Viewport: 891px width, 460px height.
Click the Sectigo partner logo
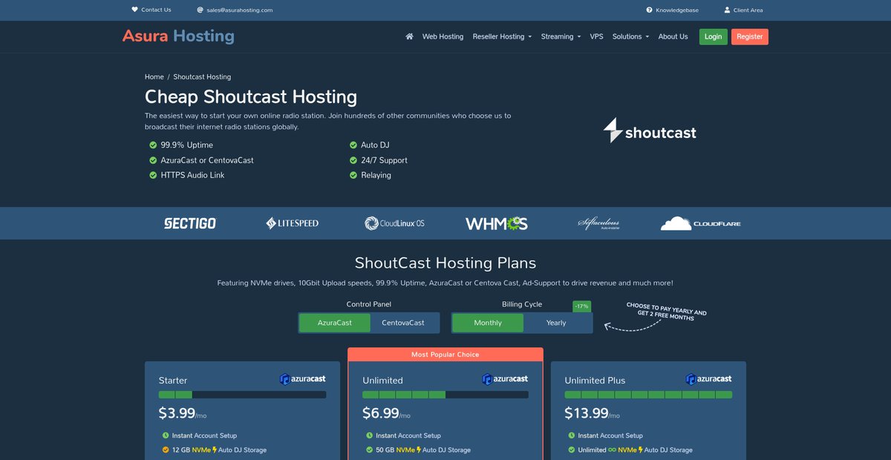(190, 223)
